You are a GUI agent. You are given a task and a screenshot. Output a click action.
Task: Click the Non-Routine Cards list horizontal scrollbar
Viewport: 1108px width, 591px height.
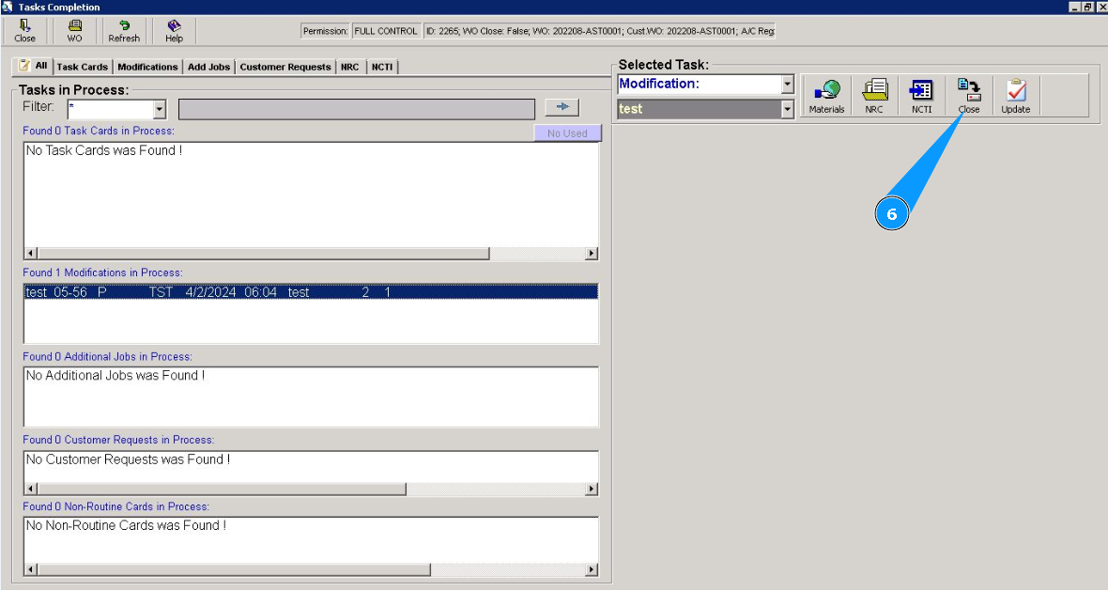(x=311, y=569)
